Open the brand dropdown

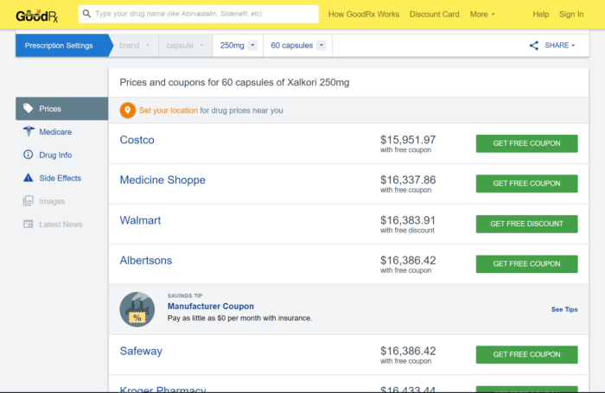point(134,46)
